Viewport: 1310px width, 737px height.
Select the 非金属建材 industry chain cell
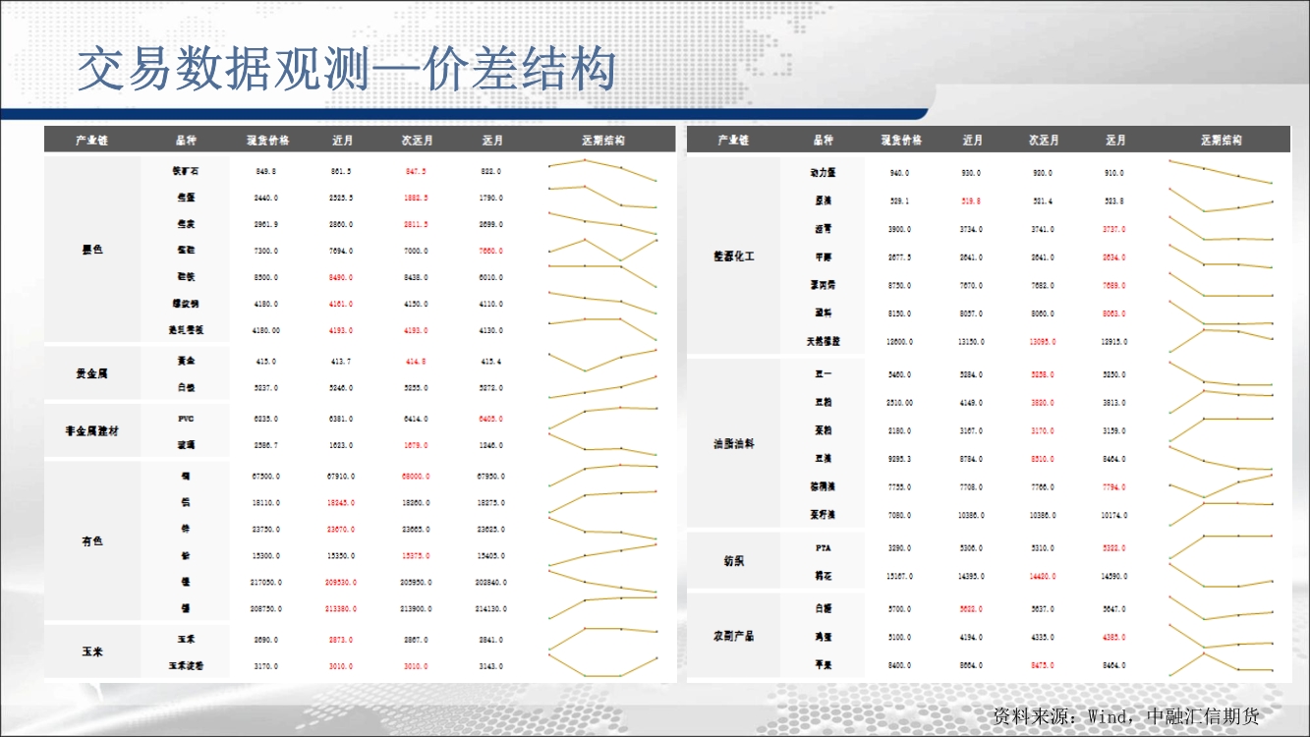coord(92,430)
